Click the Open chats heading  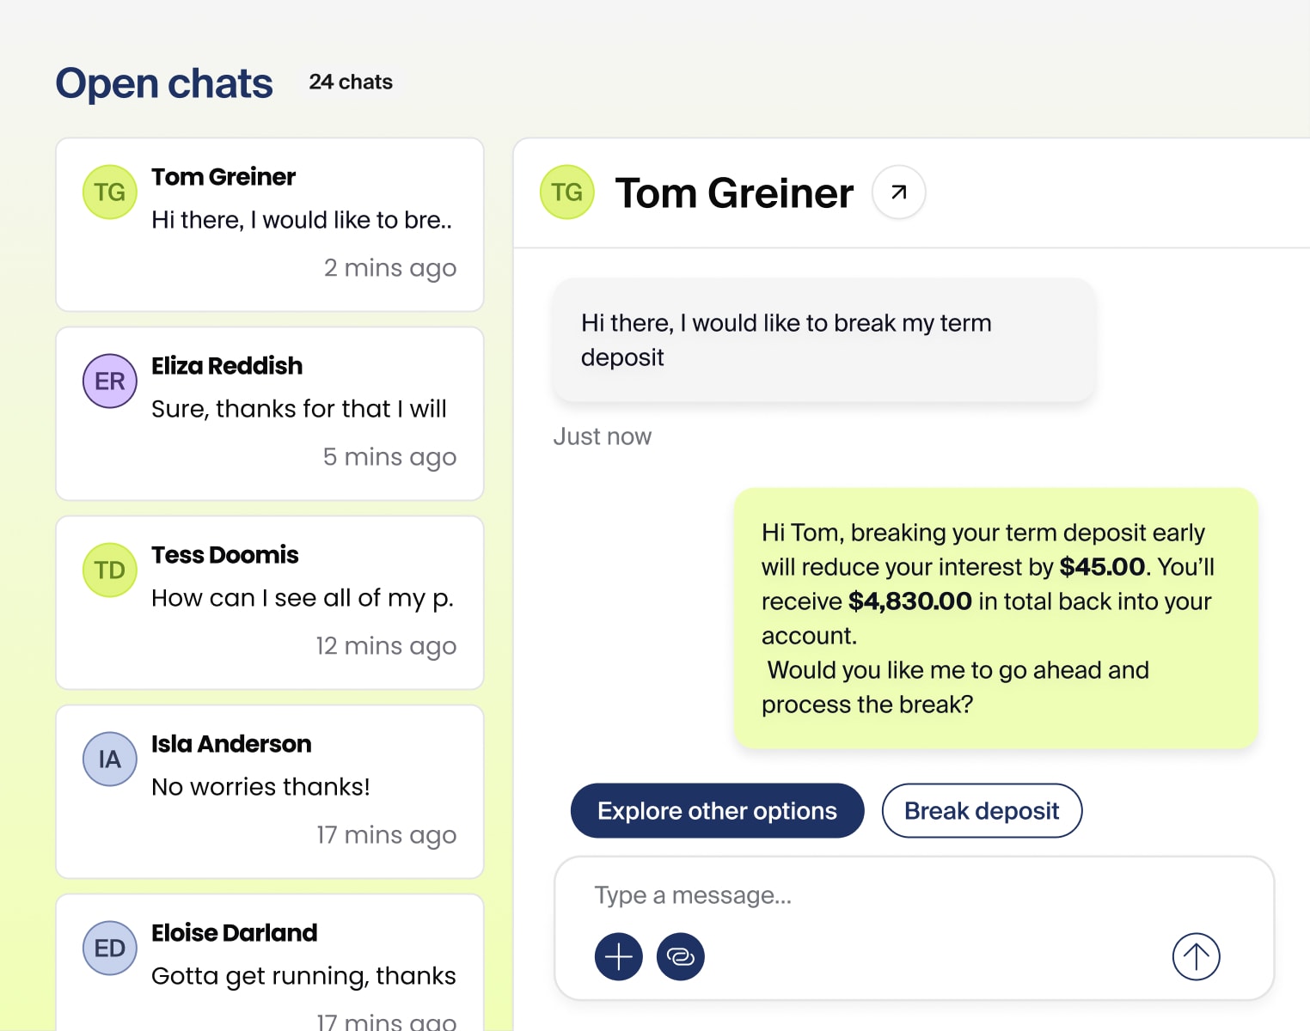click(163, 82)
